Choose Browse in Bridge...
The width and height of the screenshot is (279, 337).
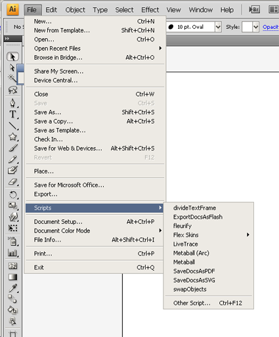pos(95,58)
